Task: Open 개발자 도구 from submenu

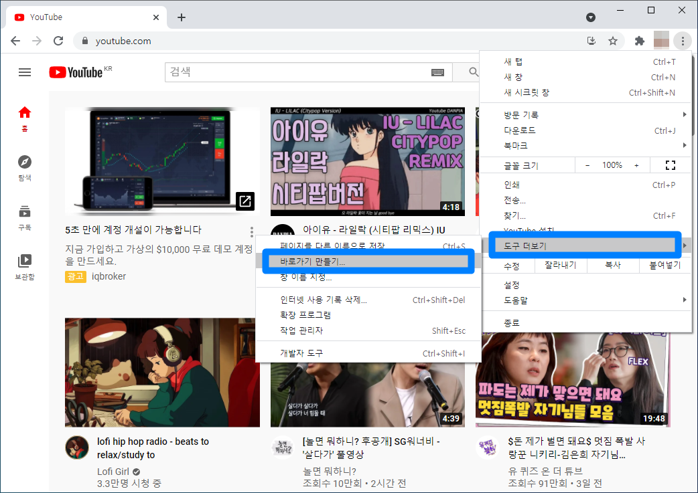Action: pyautogui.click(x=368, y=353)
